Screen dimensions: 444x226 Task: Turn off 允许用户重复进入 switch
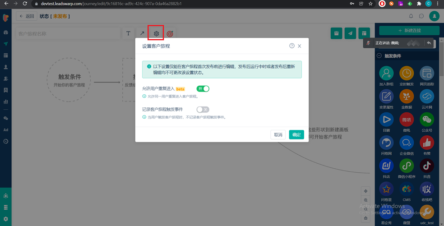[203, 89]
